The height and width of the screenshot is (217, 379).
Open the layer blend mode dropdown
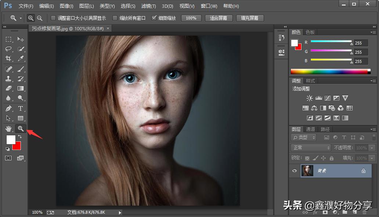[311, 147]
